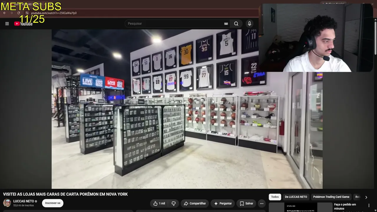
Task: Share the video using Compartilhar
Action: (x=195, y=203)
